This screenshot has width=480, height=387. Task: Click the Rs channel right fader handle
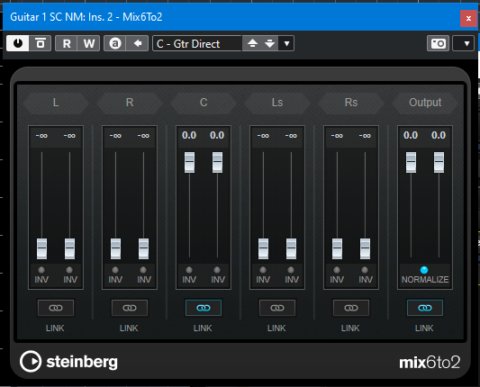pos(366,248)
